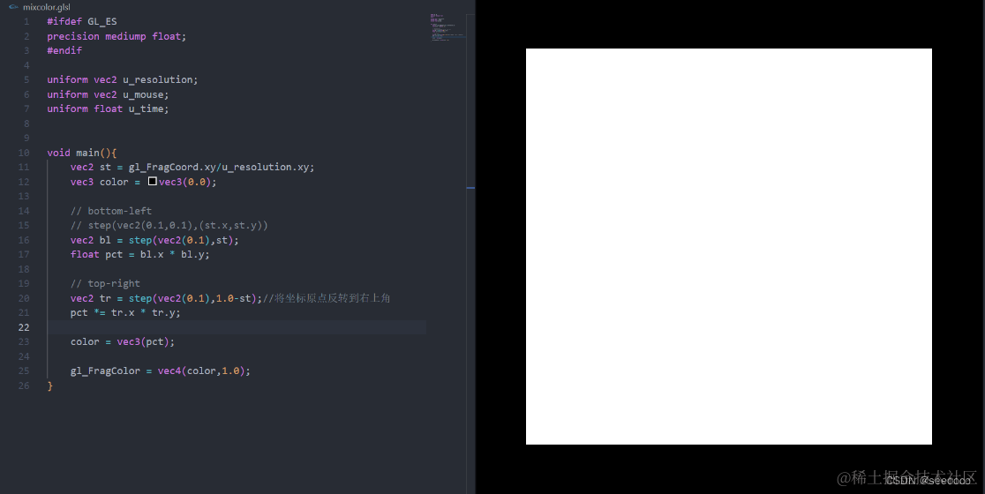985x494 pixels.
Task: Click line number 1 in the gutter
Action: pyautogui.click(x=26, y=21)
